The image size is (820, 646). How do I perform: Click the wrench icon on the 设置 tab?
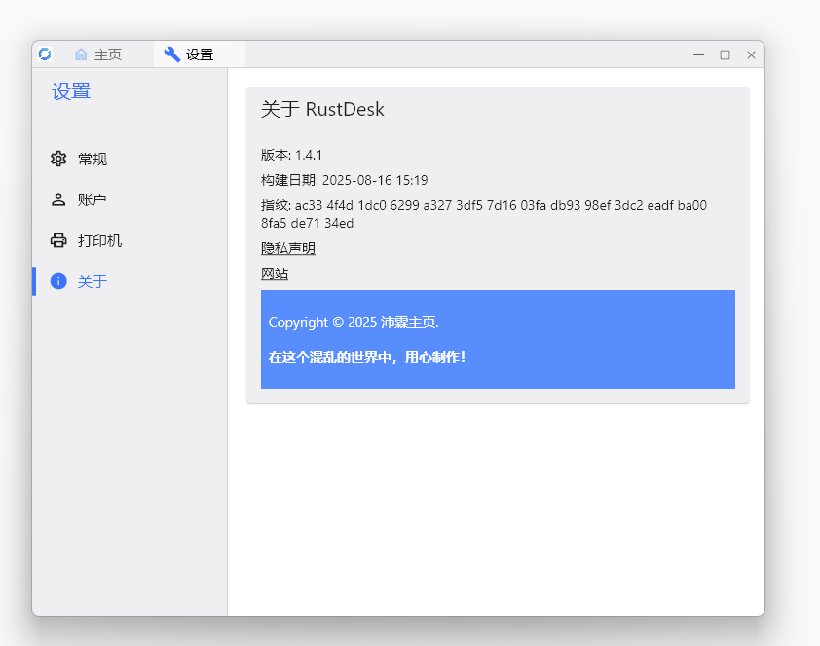(172, 54)
